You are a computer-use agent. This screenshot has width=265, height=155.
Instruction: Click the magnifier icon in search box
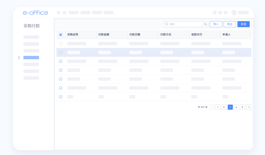pyautogui.click(x=167, y=24)
